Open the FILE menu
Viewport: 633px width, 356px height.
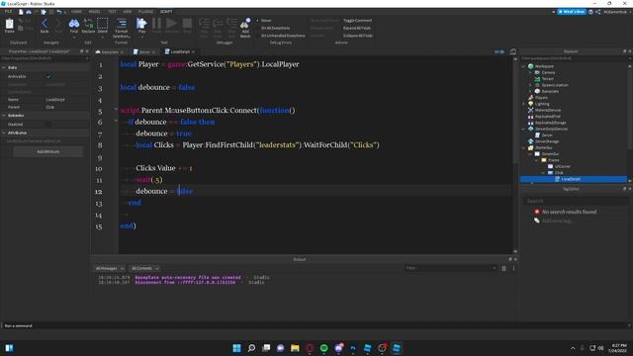click(x=8, y=12)
